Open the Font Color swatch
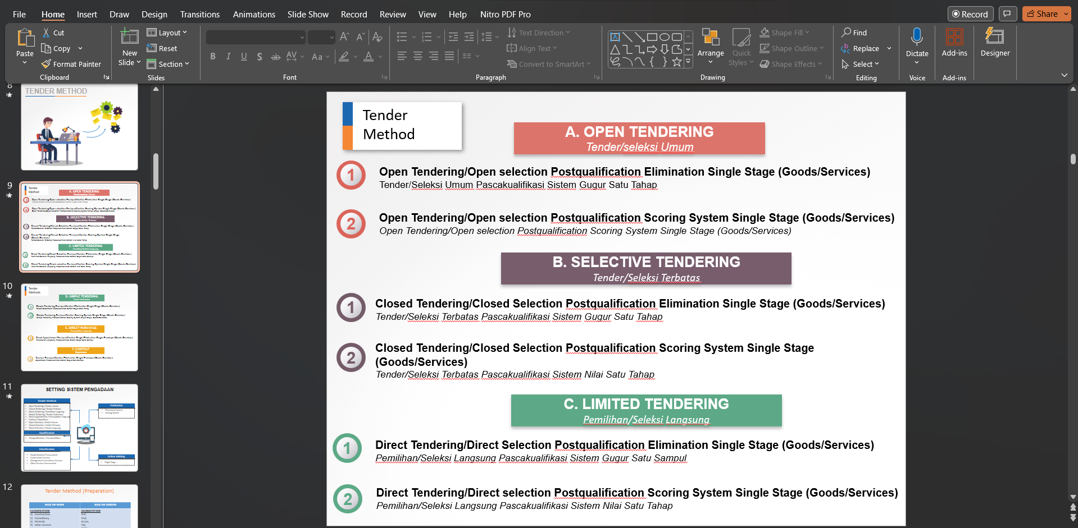The width and height of the screenshot is (1078, 528). pos(369,56)
